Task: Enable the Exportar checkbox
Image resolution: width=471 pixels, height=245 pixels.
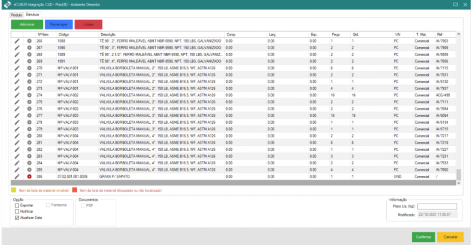Action: pyautogui.click(x=17, y=205)
